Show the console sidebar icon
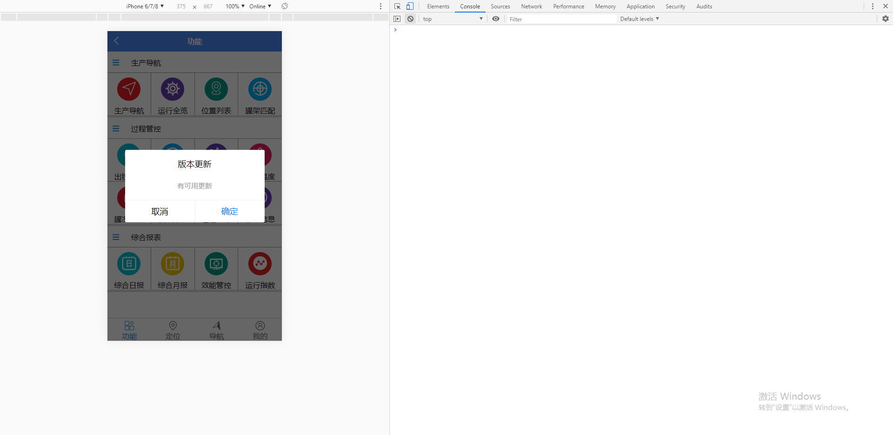This screenshot has height=435, width=893. point(397,19)
